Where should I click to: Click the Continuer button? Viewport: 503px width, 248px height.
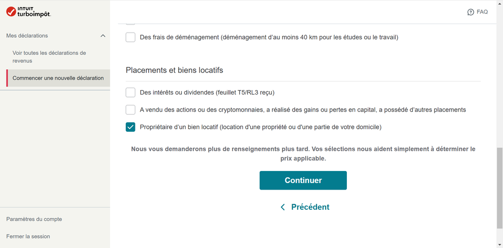click(x=303, y=181)
